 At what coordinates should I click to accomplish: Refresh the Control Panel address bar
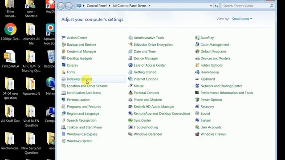[216, 6]
